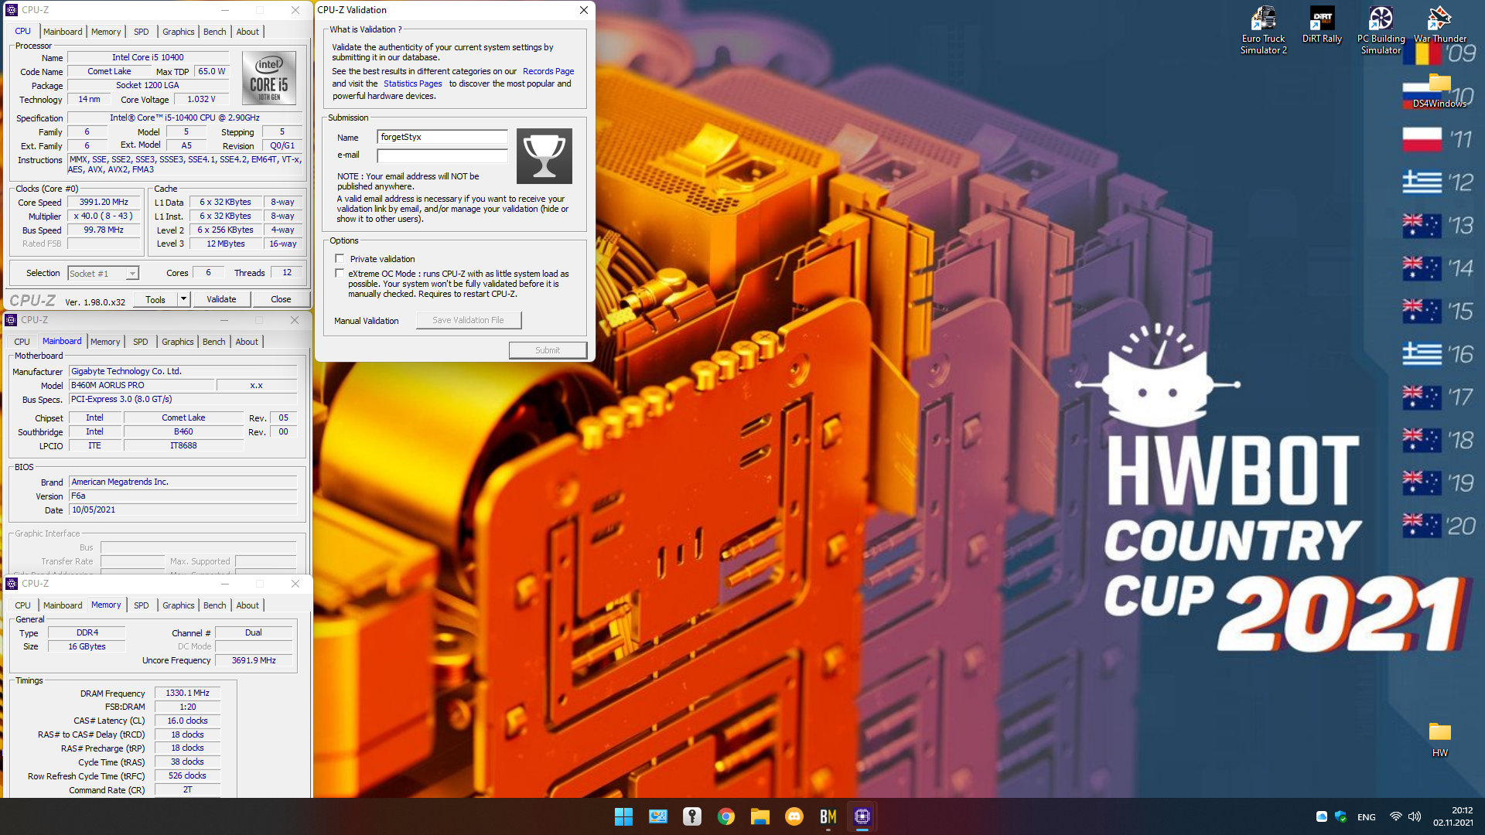Open the Wi-Fi network tray icon

[1395, 816]
